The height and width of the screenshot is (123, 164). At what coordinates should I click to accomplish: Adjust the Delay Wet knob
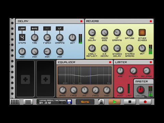pyautogui.click(x=72, y=38)
